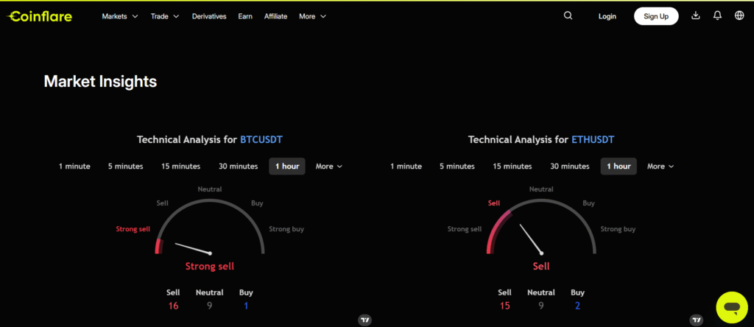Open the search magnifier icon

tap(568, 15)
